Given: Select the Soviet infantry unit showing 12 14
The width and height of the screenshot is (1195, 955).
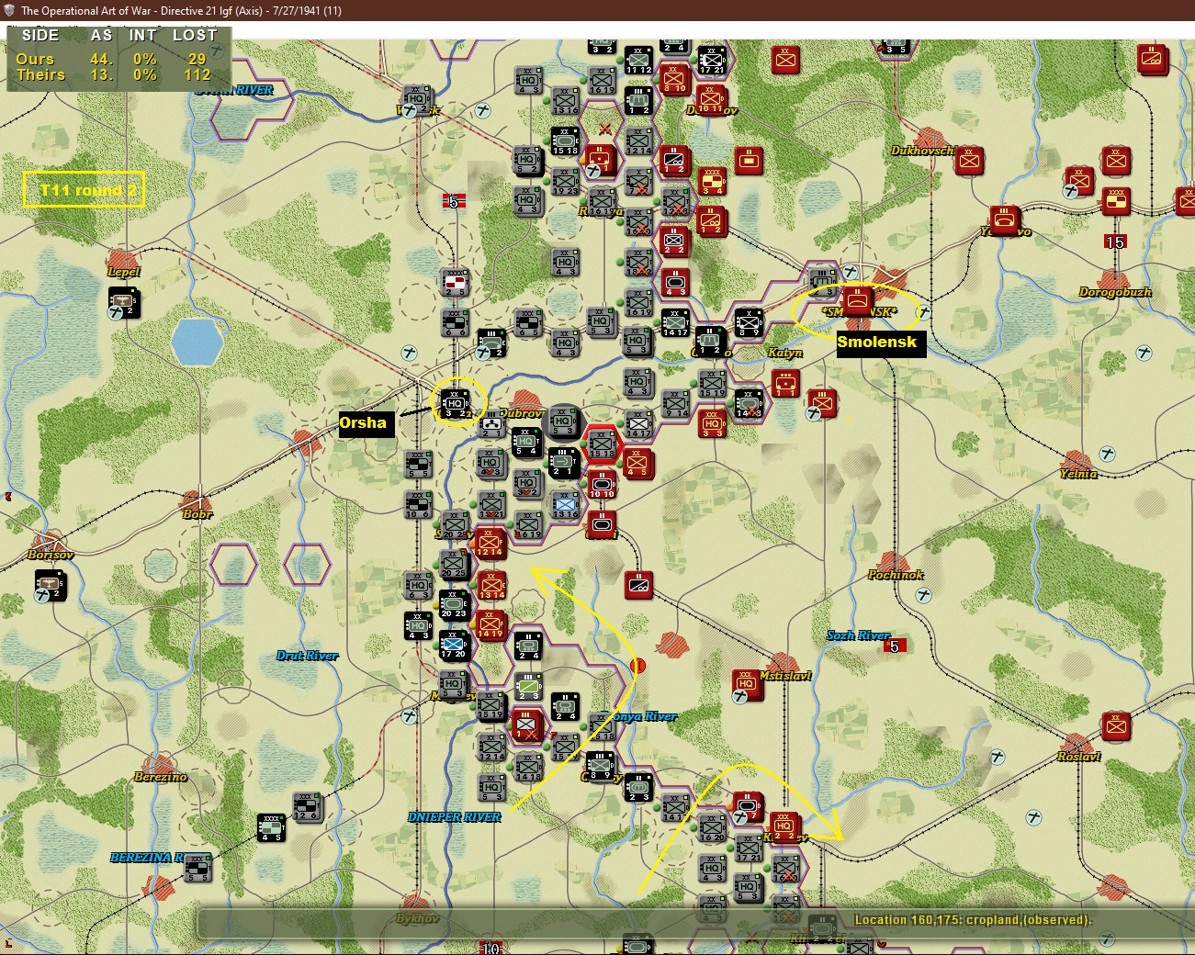Looking at the screenshot, I should [490, 543].
